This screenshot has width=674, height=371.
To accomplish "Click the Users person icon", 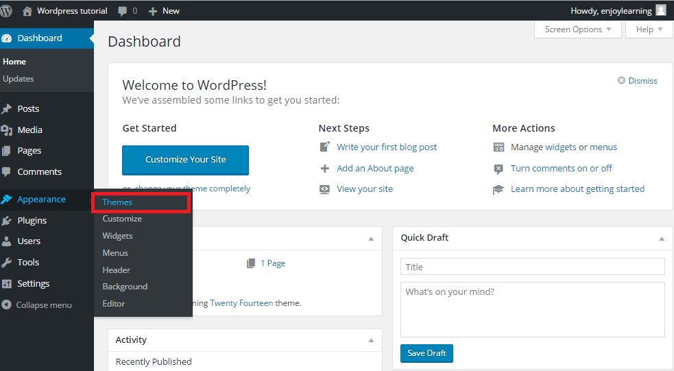I will tap(6, 241).
